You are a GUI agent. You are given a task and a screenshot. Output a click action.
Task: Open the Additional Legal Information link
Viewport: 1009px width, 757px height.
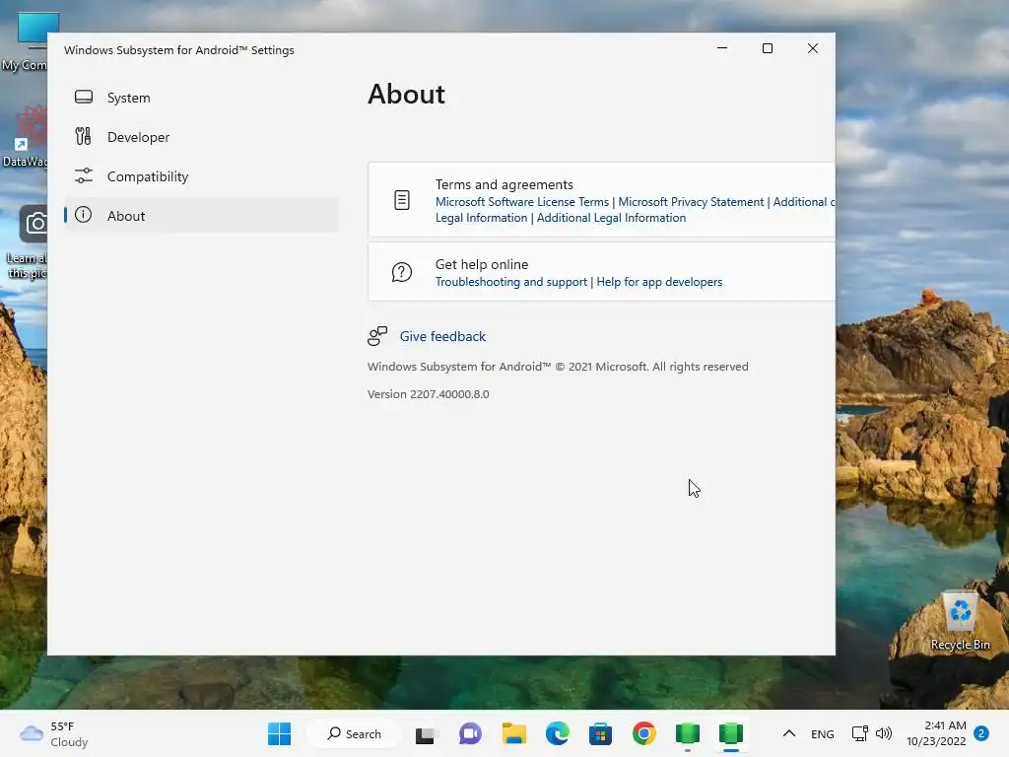point(611,218)
